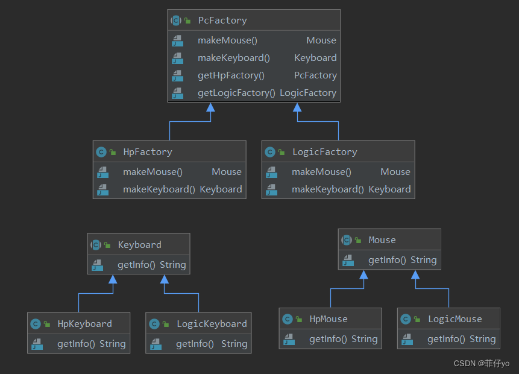Click the abstract class icon beside PcFactory
This screenshot has width=519, height=374.
coord(176,21)
